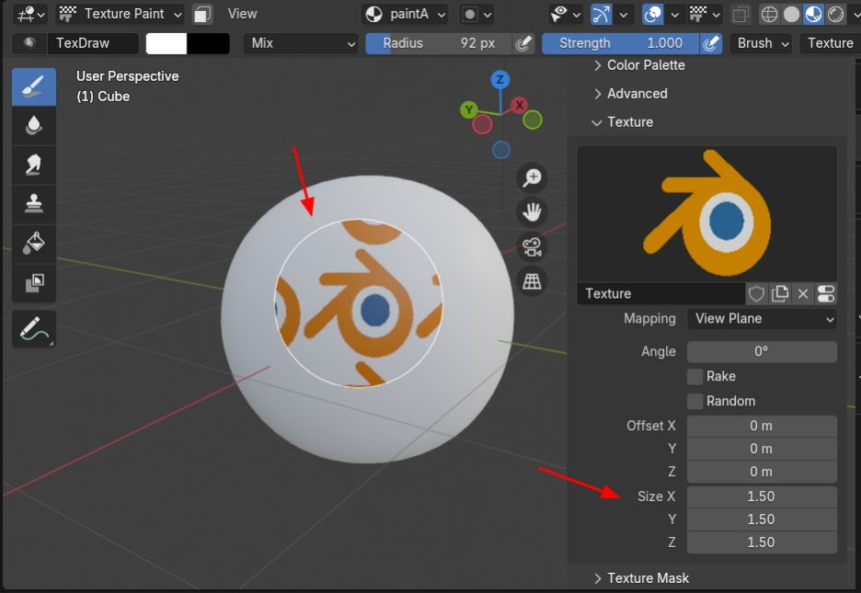The image size is (861, 593).
Task: Select the Annotate tool
Action: pos(33,328)
